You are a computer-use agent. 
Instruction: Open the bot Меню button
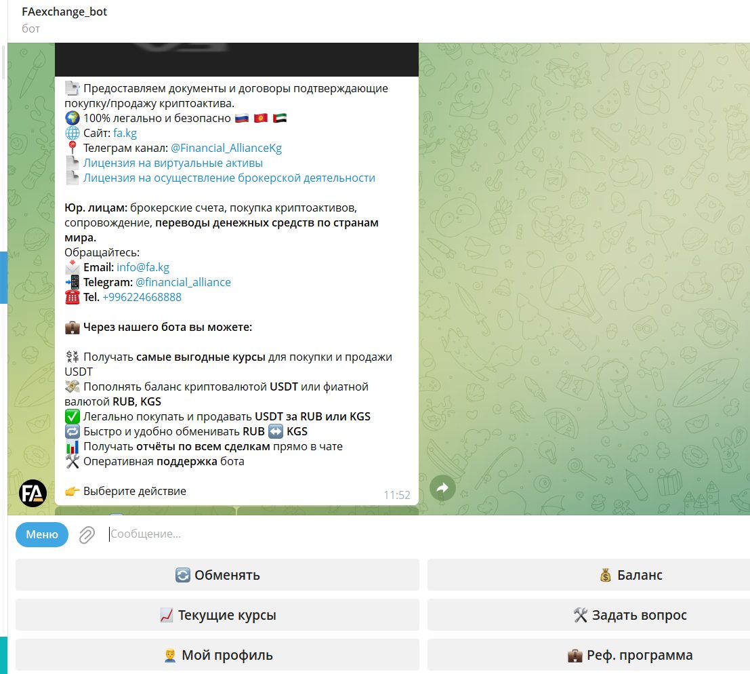[42, 534]
